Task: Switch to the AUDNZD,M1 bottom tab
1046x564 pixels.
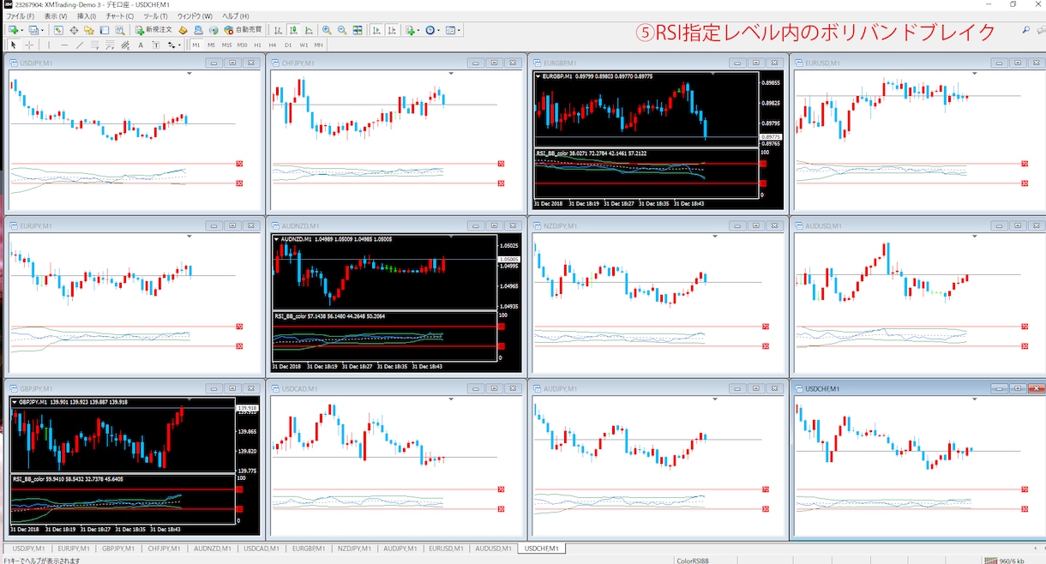Action: 213,548
